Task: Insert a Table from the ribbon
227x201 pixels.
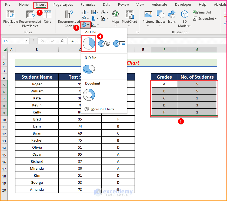Action: click(x=47, y=15)
